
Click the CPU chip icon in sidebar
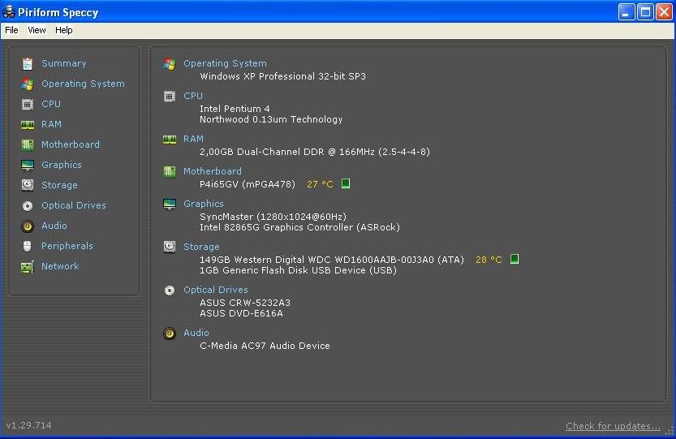point(28,105)
